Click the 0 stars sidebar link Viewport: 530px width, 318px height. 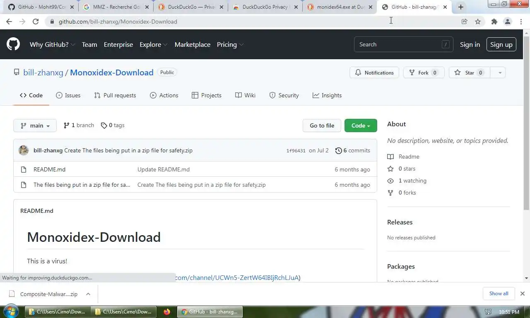coord(401,169)
